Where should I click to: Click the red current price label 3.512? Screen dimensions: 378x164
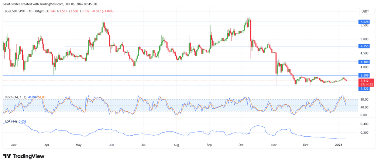364,81
